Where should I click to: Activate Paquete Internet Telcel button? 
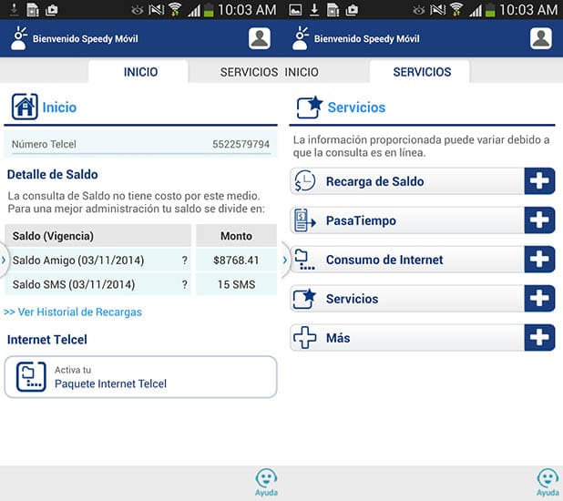click(140, 377)
